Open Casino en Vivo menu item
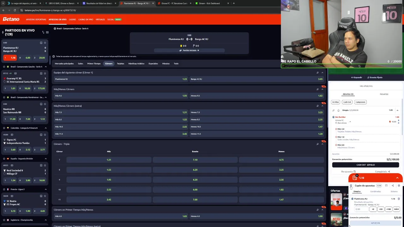404x227 pixels. click(86, 20)
